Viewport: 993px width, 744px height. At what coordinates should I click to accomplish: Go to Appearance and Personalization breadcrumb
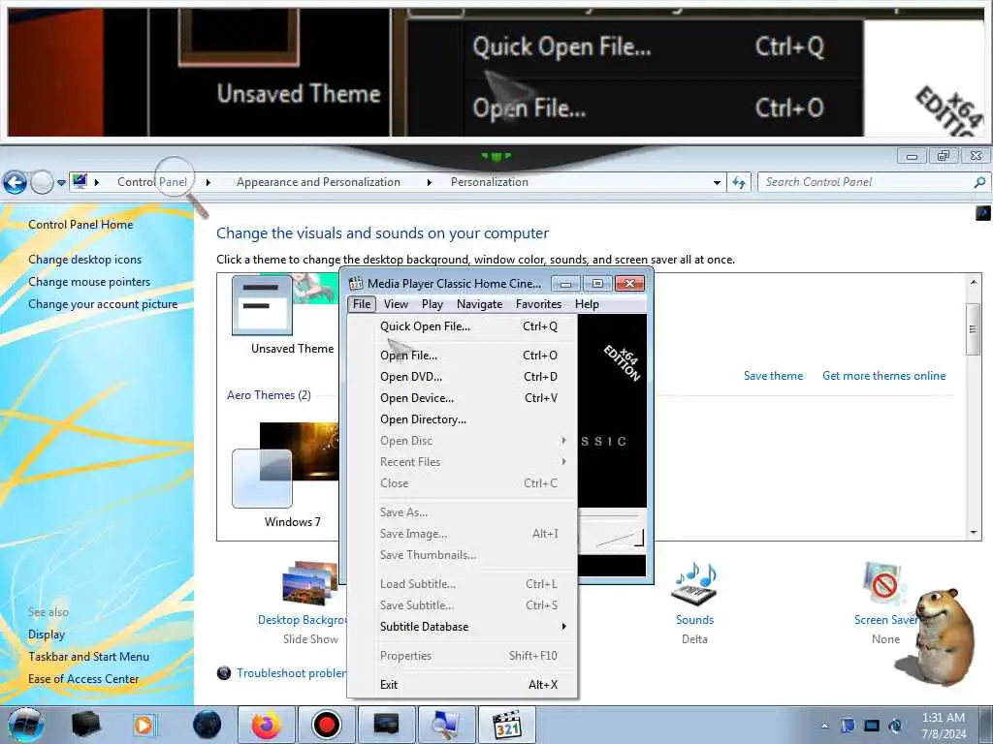[x=318, y=182]
